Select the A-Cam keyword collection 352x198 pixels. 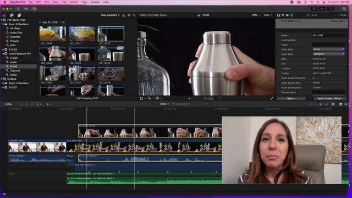(14, 58)
